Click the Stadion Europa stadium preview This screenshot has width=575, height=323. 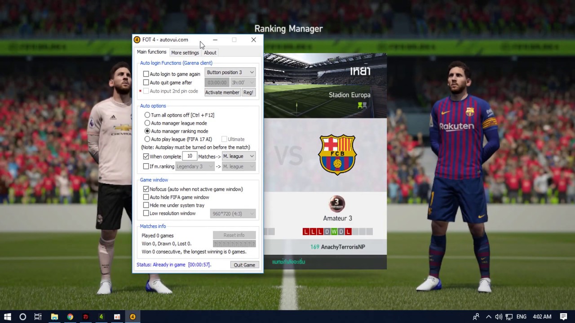tap(325, 85)
